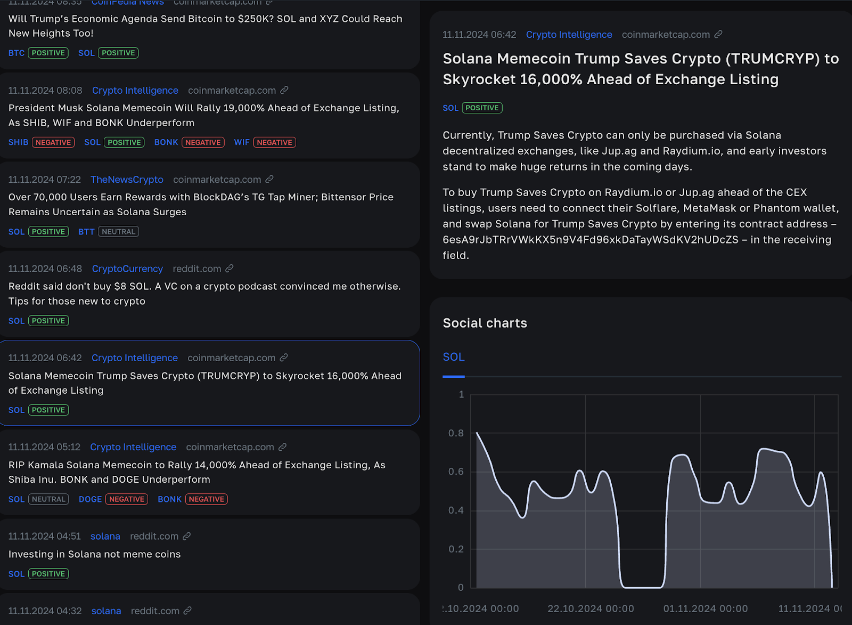This screenshot has height=625, width=852.
Task: Open Crypto Intelligence source of 05:12 article
Action: 133,447
